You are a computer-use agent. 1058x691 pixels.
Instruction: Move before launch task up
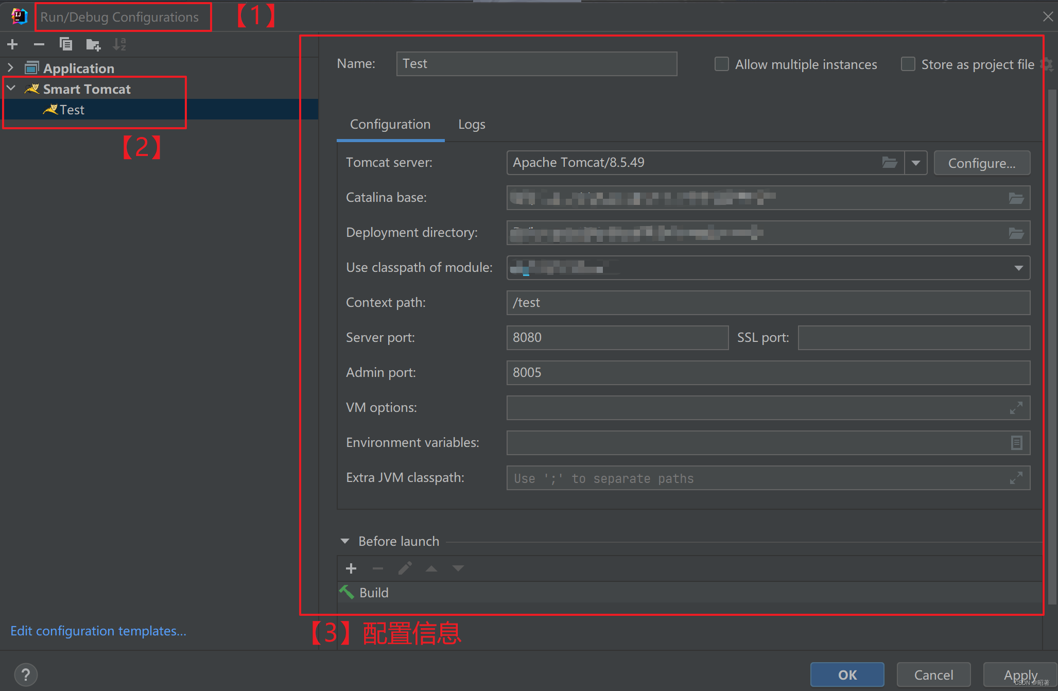point(431,568)
